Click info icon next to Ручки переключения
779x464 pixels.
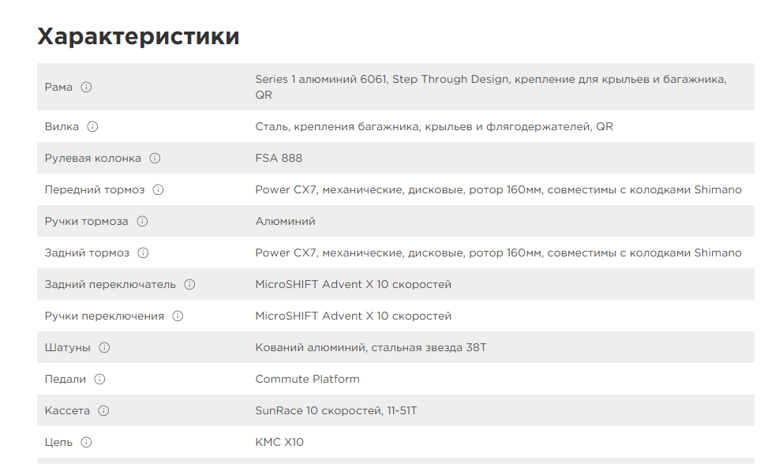point(178,316)
